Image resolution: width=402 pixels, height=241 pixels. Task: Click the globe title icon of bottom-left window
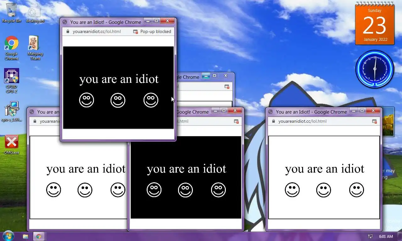(32, 112)
